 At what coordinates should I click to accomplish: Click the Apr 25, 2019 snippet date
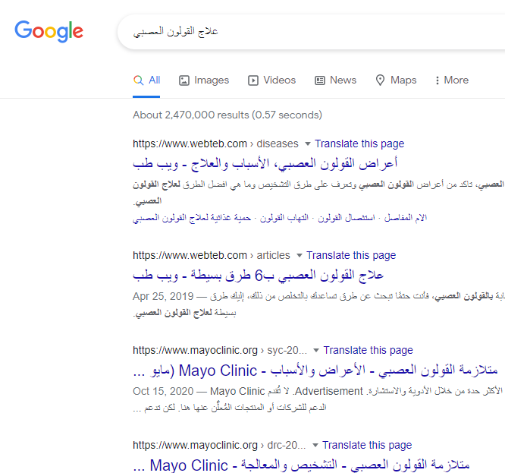(163, 296)
